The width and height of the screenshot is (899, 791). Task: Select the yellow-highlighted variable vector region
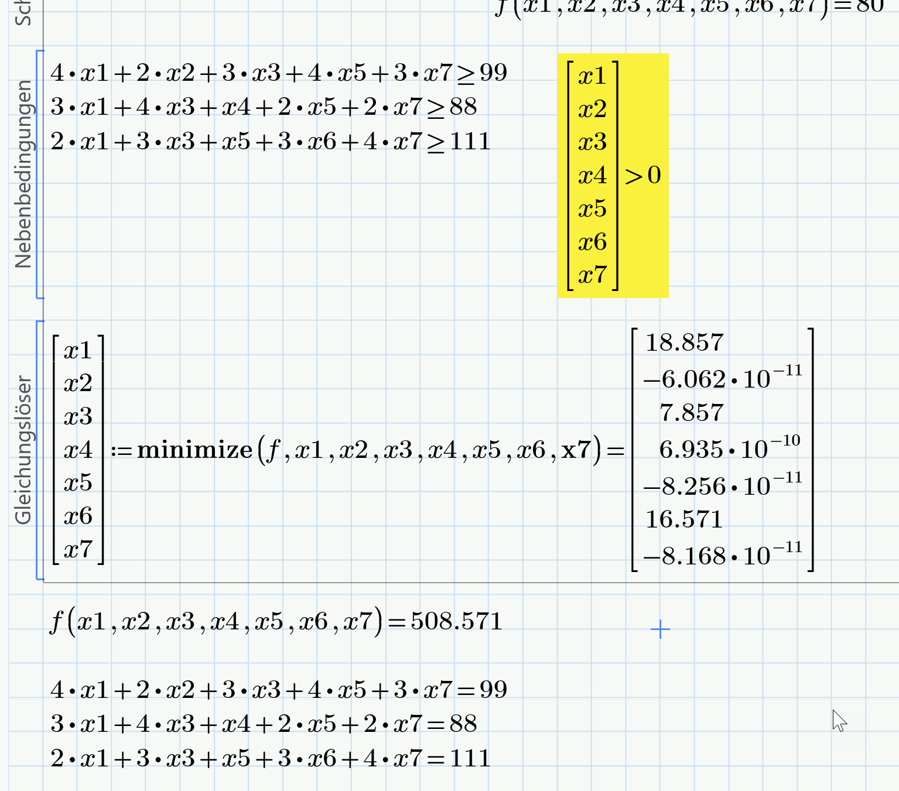click(612, 176)
